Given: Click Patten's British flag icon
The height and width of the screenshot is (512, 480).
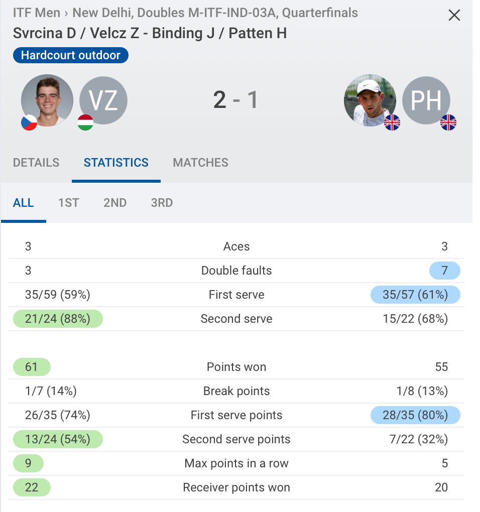Looking at the screenshot, I should [448, 122].
